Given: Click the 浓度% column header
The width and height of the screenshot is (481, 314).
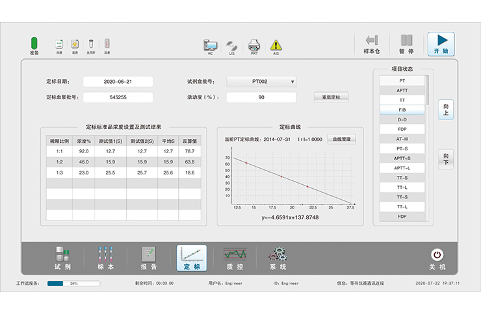Looking at the screenshot, I should (x=84, y=141).
